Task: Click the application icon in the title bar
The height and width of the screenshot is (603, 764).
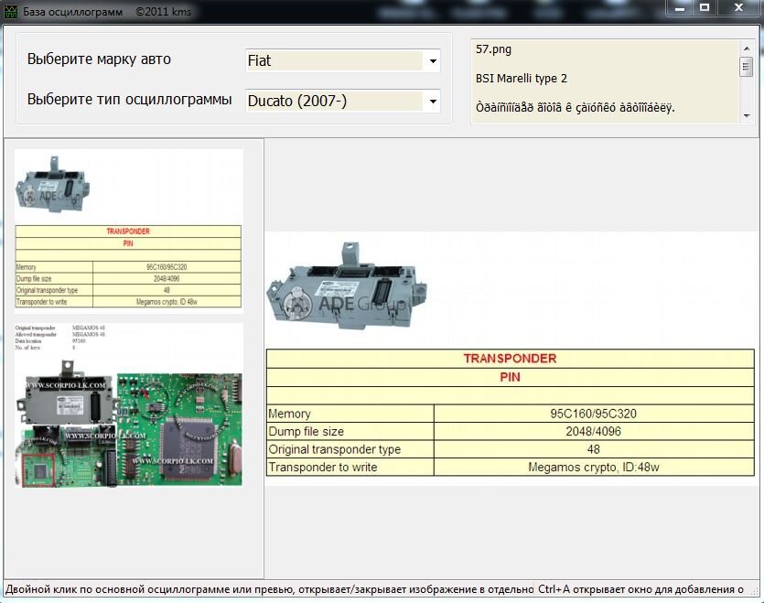Action: [13, 12]
